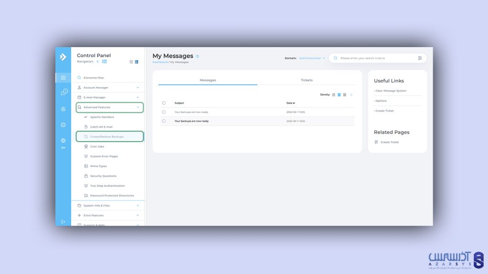The image size is (488, 274).
Task: Switch navigation to grid view icon
Action: pos(131,62)
